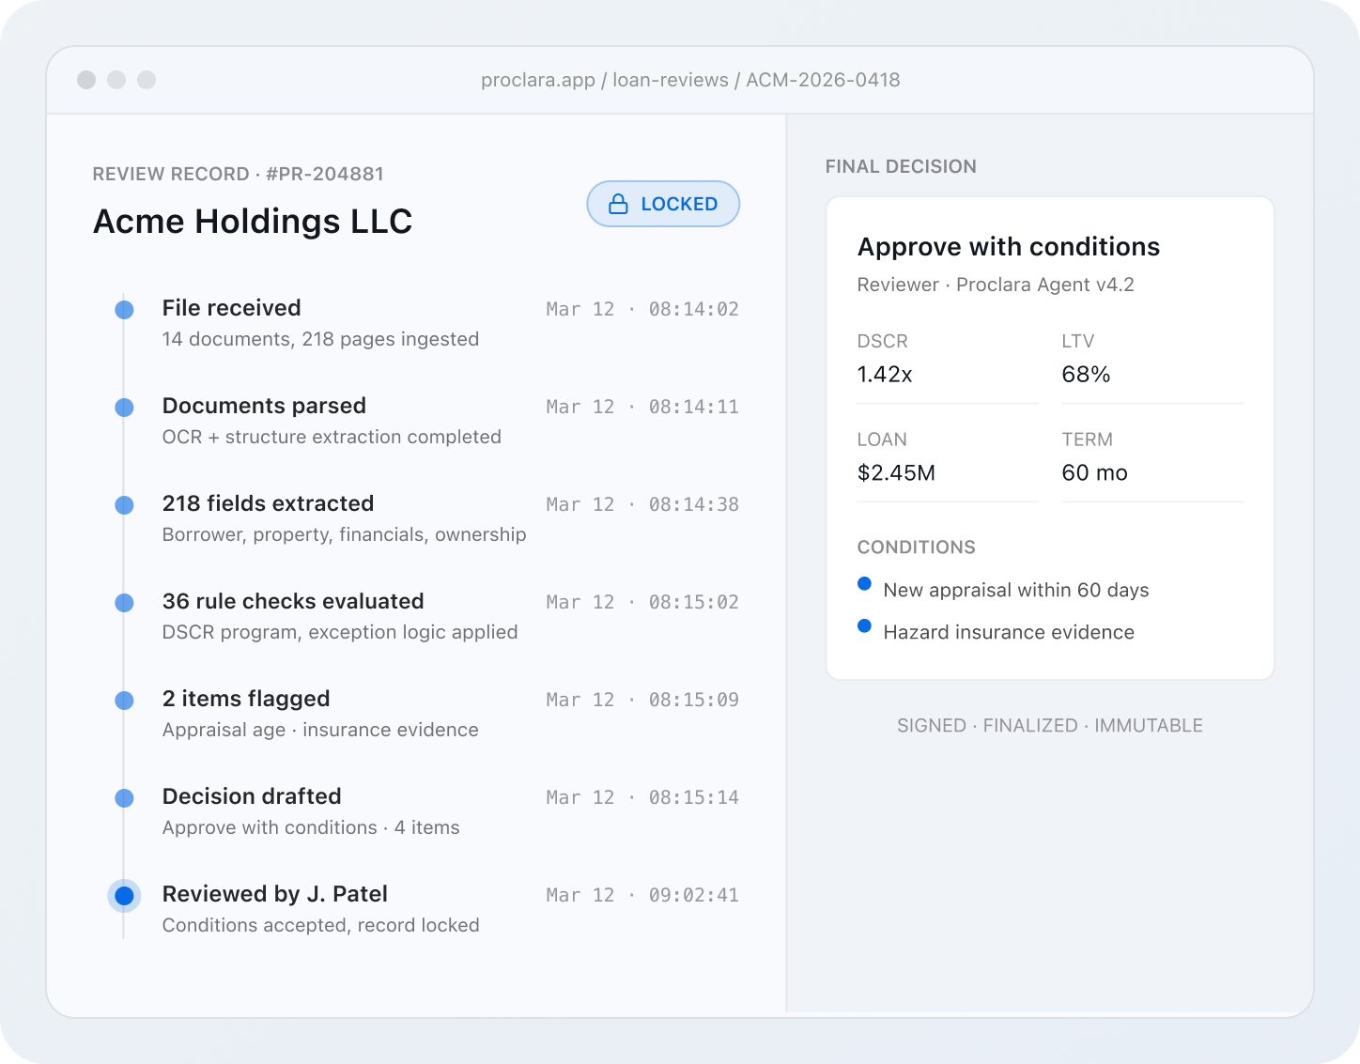Click the LOAN value $2.45M
Viewport: 1360px width, 1064px height.
tap(896, 473)
